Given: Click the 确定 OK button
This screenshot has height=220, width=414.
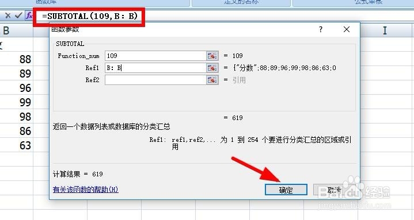Looking at the screenshot, I should click(x=286, y=190).
